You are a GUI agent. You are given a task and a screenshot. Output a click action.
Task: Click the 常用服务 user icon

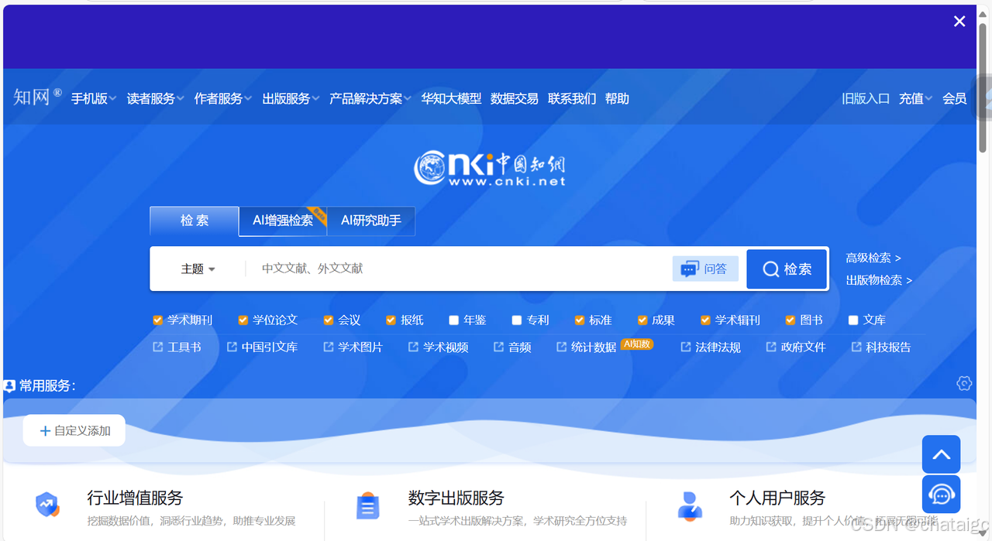[9, 385]
